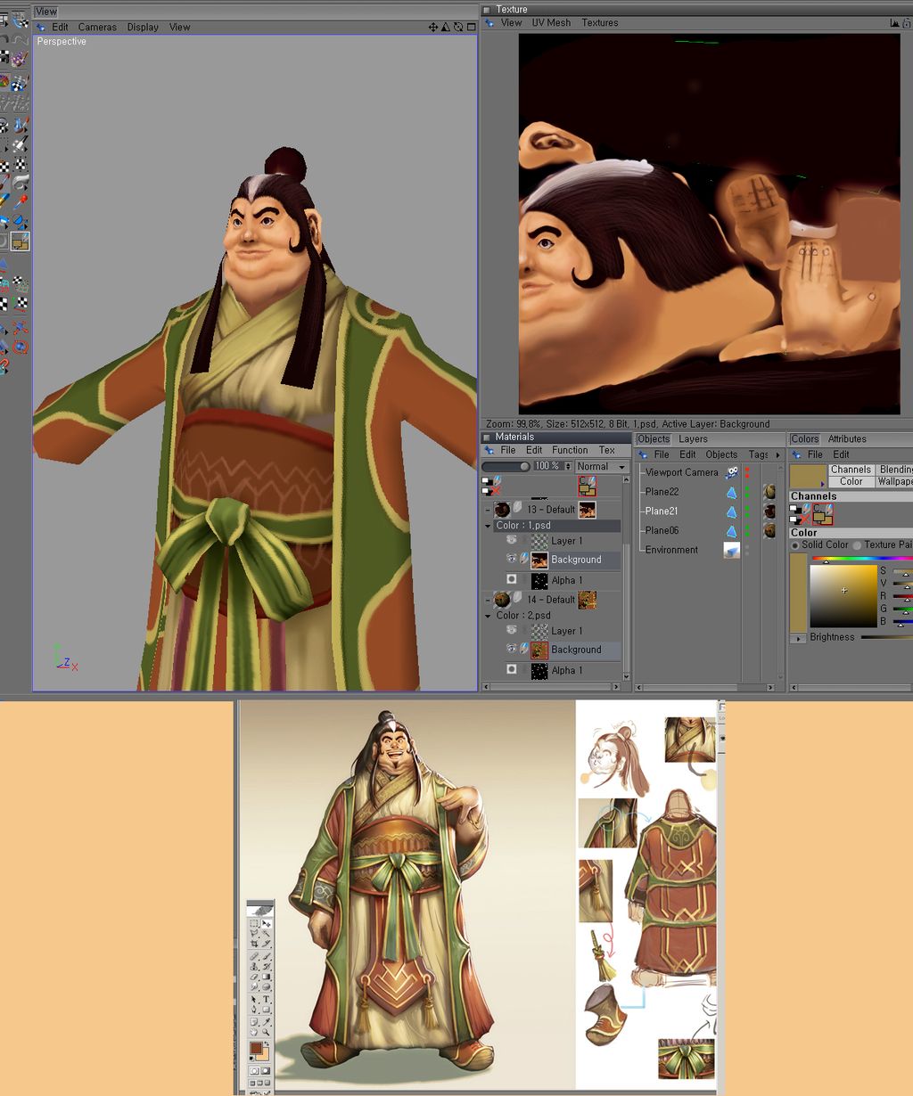
Task: Click the Channels button in Colors panel
Action: (851, 470)
